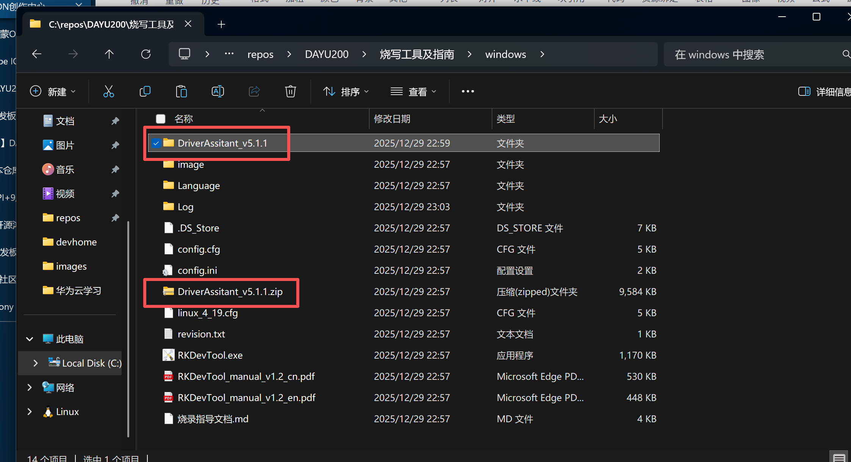Click the Copy icon in toolbar
This screenshot has height=462, width=851.
pos(145,92)
